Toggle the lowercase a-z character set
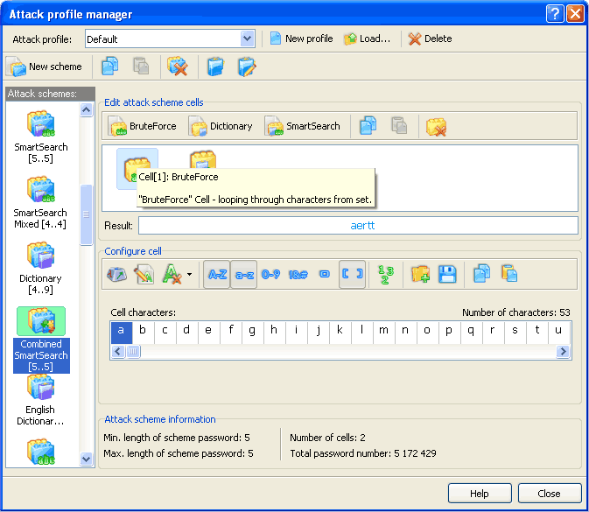Screen dimensions: 589x512 click(243, 274)
